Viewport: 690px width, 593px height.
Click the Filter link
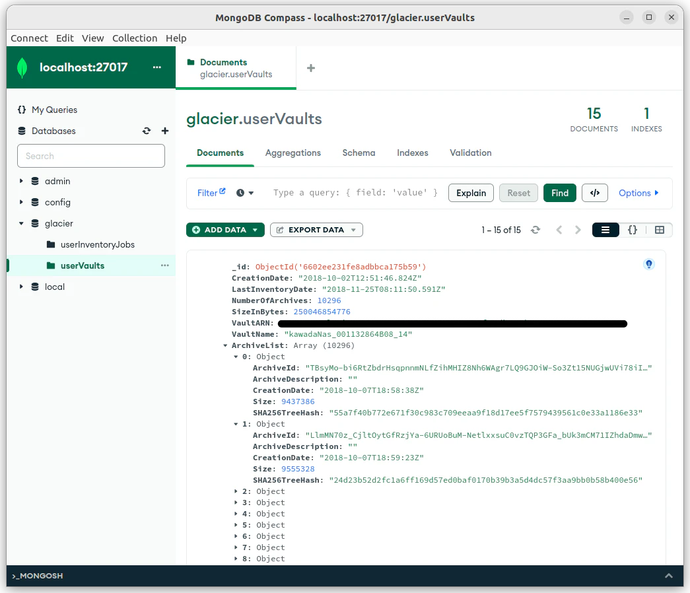[x=207, y=193]
